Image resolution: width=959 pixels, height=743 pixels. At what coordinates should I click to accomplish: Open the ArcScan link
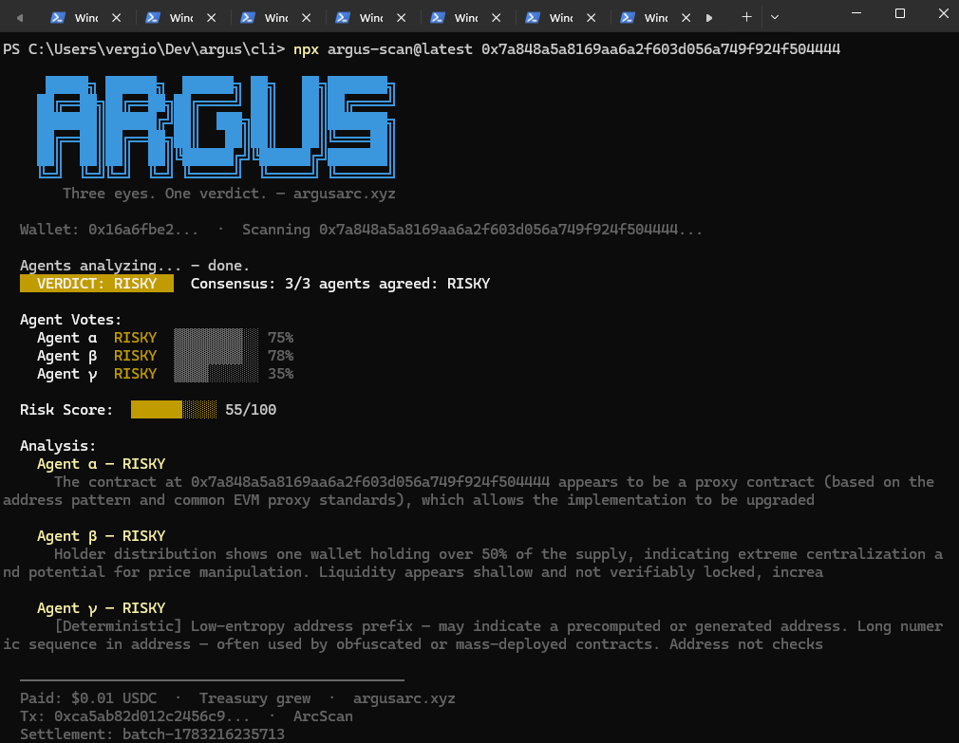click(323, 716)
